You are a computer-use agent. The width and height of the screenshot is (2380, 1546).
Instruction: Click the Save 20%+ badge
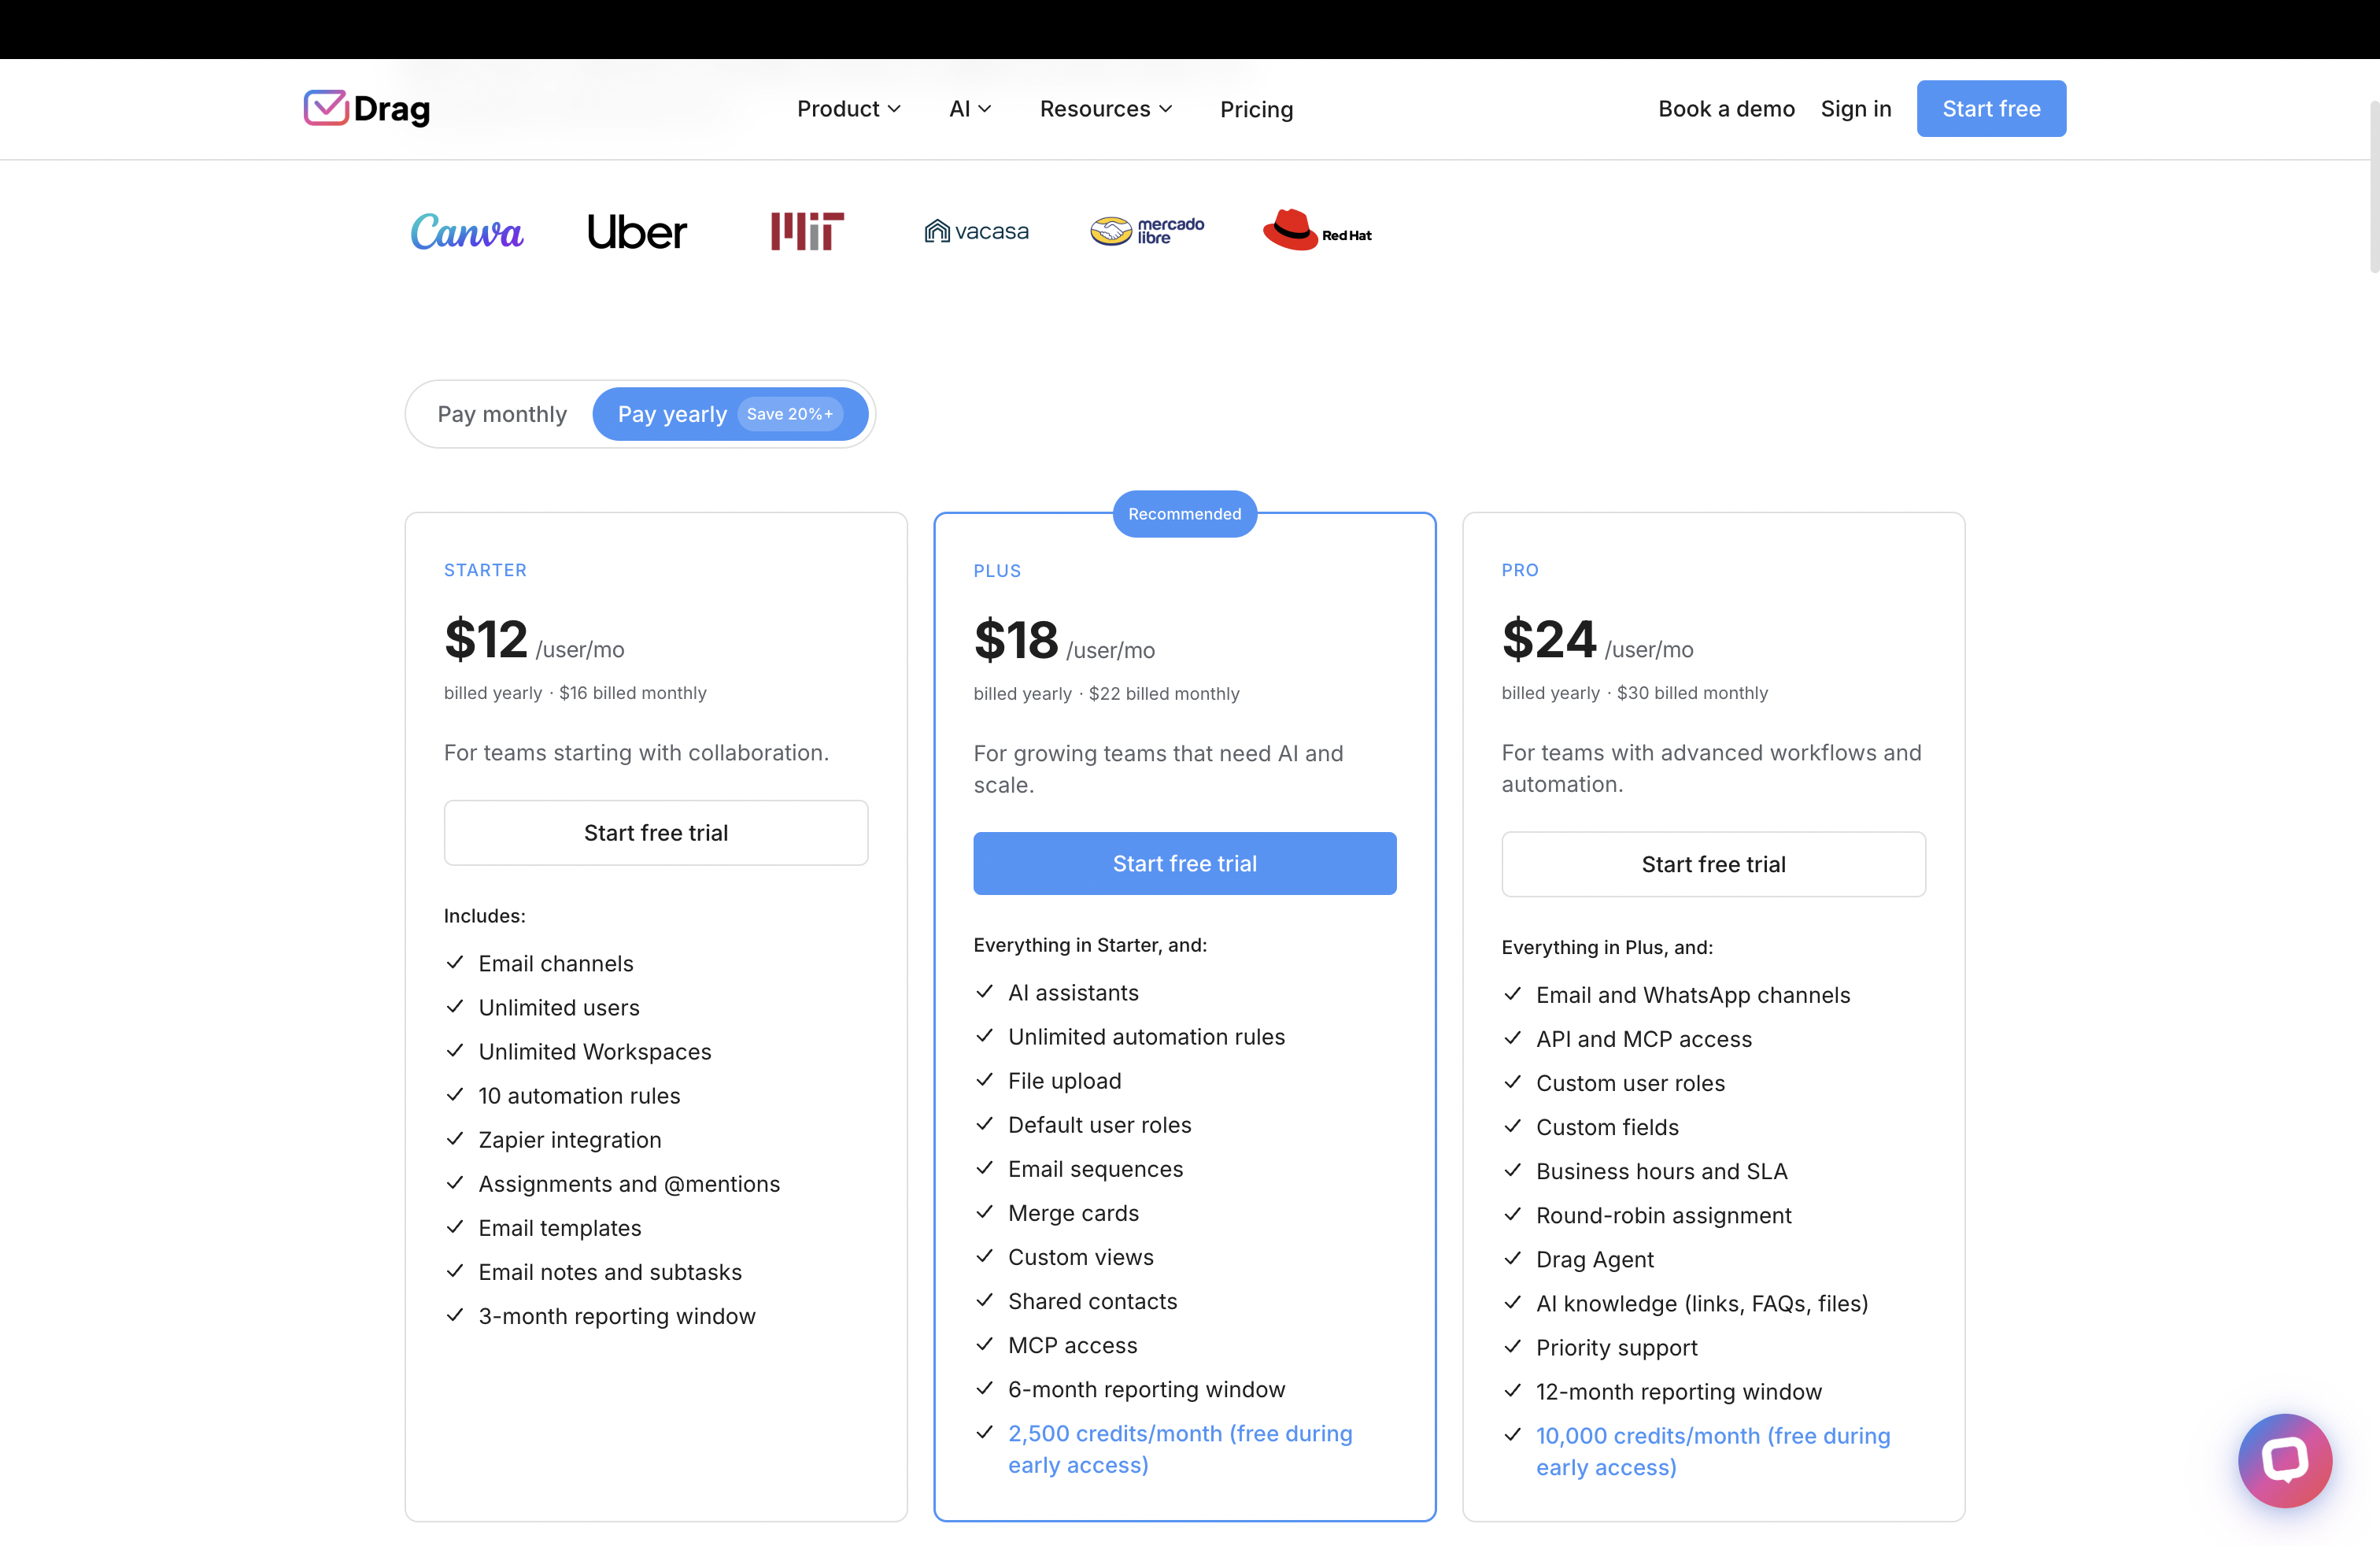790,414
